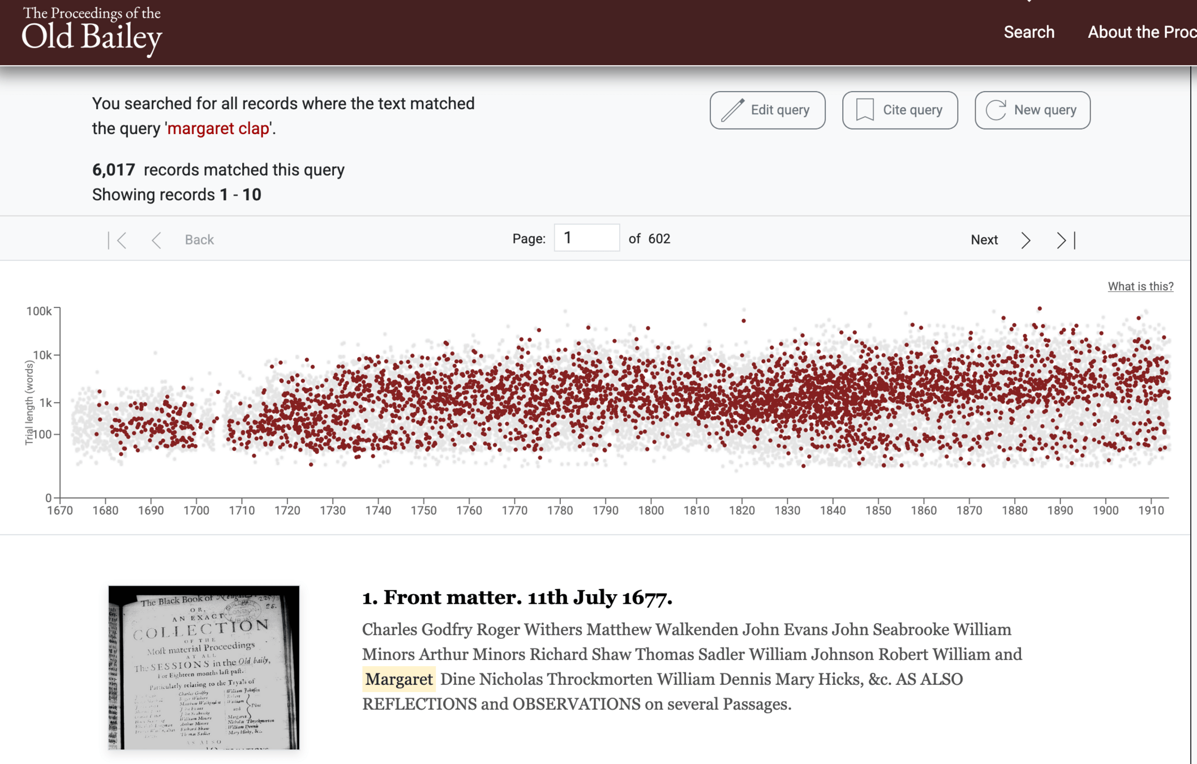Image resolution: width=1197 pixels, height=764 pixels.
Task: Open About the Proceedings menu
Action: (x=1141, y=32)
